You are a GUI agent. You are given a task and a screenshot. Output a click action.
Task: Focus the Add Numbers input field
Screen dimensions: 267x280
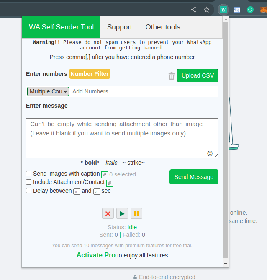(144, 91)
